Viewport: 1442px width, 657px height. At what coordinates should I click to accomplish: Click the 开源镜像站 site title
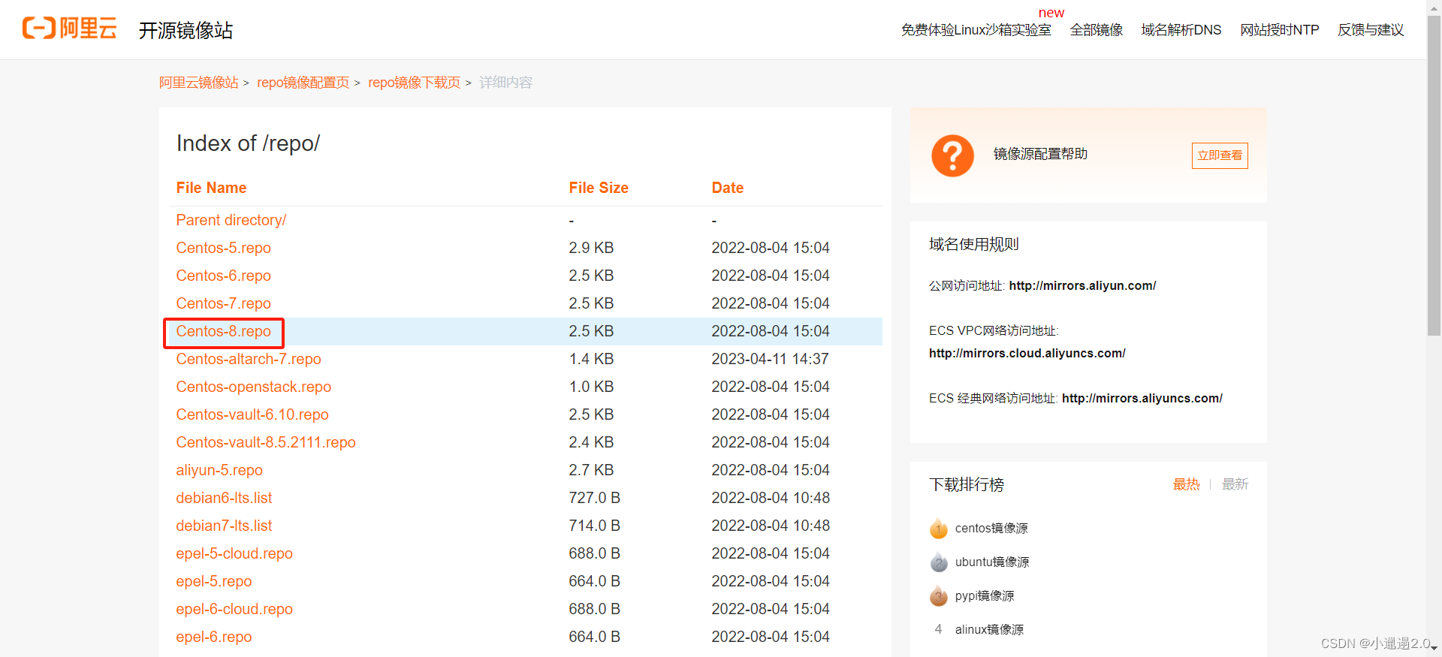tap(186, 30)
